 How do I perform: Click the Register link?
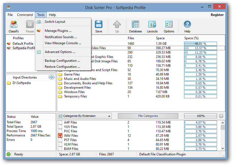[217, 15]
